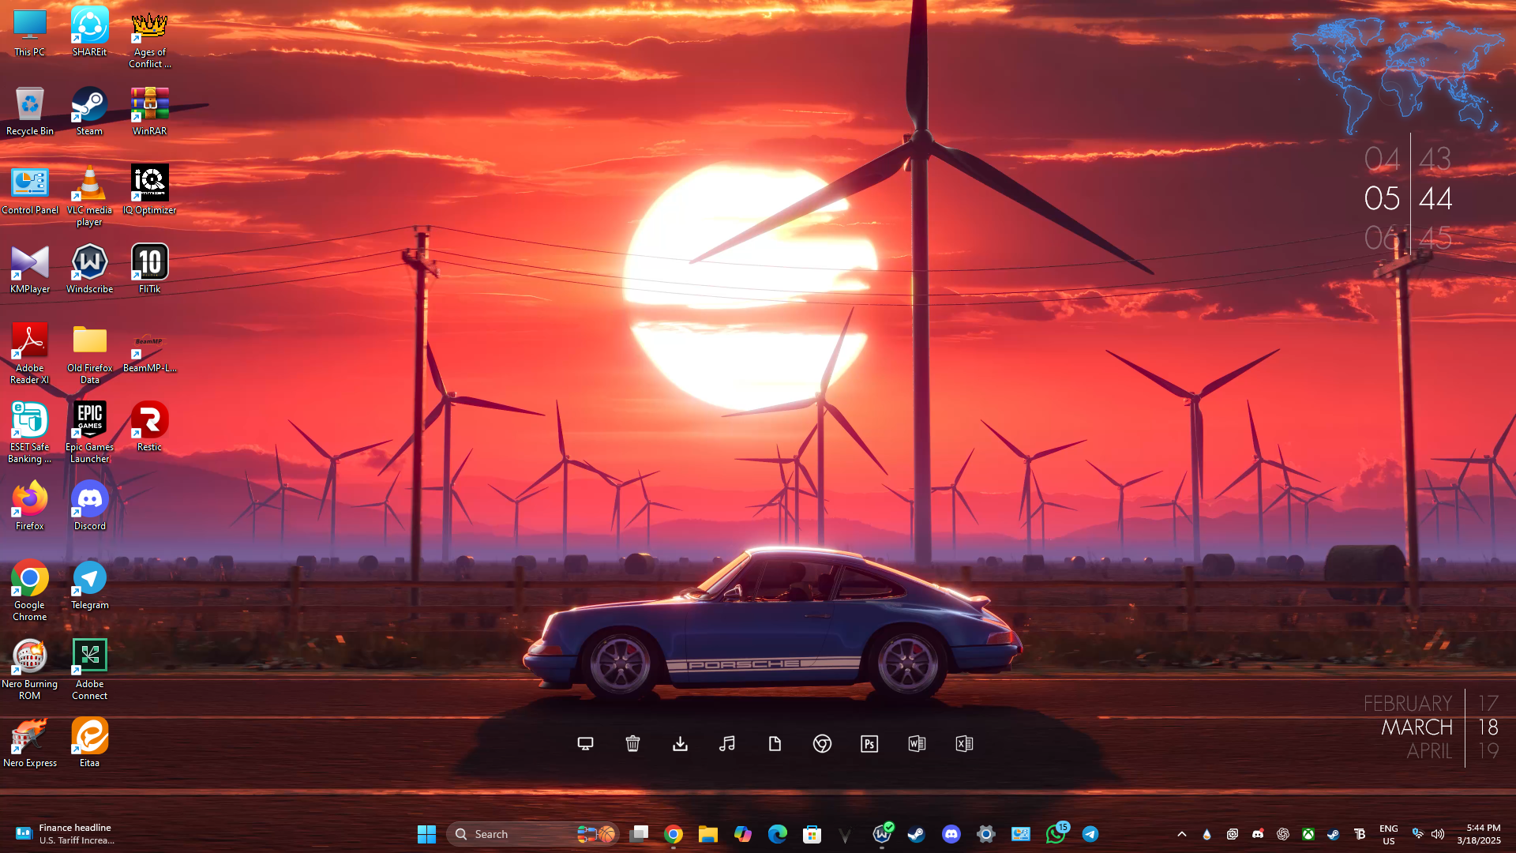Select the Old Firefox Data folder

[90, 355]
